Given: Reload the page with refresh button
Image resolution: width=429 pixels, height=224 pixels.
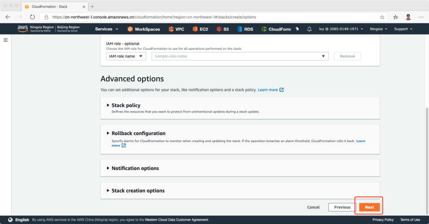Looking at the screenshot, I should click(32, 17).
